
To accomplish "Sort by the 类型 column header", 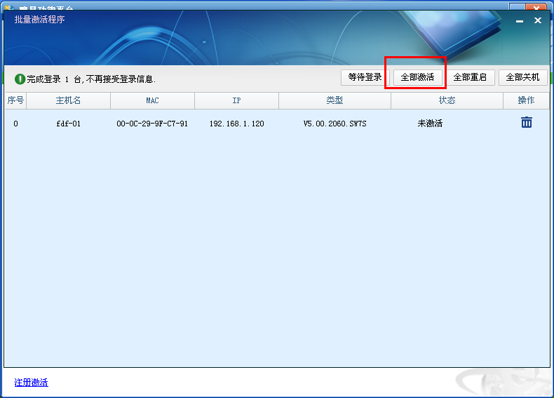I will point(335,100).
